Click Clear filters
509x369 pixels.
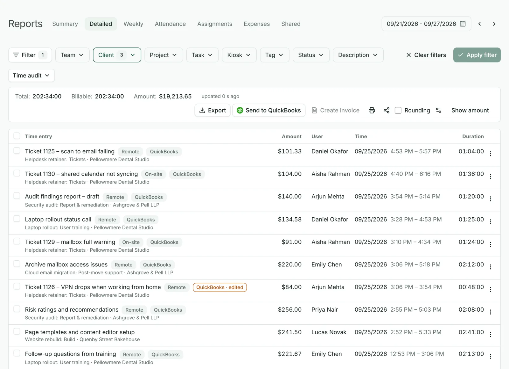coord(426,55)
